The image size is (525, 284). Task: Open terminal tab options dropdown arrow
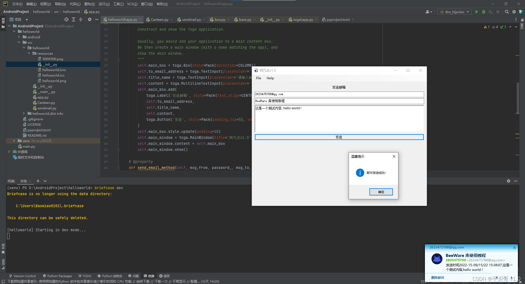pos(45,181)
